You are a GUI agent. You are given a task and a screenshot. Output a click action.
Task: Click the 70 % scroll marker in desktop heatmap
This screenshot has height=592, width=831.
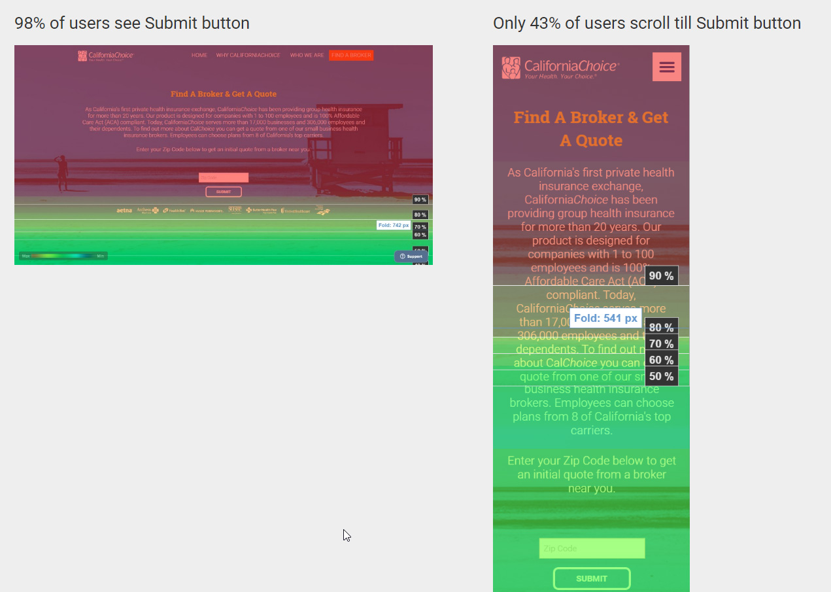420,227
